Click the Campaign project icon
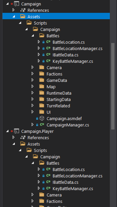The height and width of the screenshot is (207, 117). [17, 4]
